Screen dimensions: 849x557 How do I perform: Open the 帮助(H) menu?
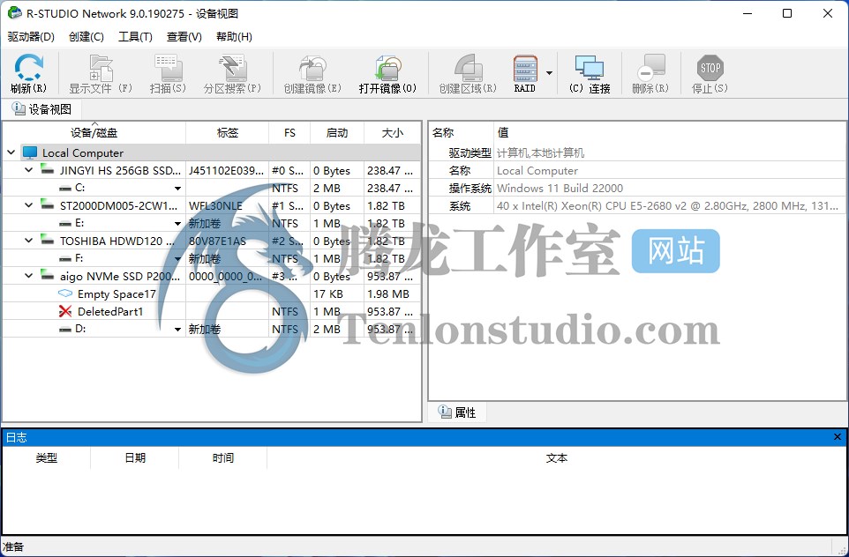pyautogui.click(x=234, y=37)
